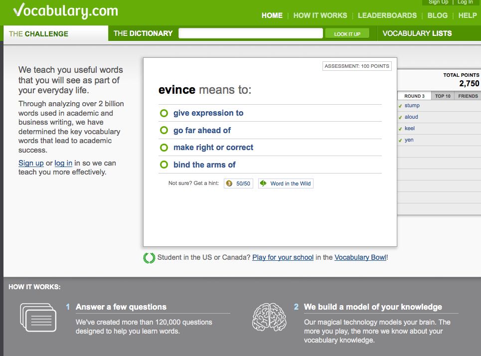Click the laurel wreath icon
The height and width of the screenshot is (356, 481).
point(149,258)
